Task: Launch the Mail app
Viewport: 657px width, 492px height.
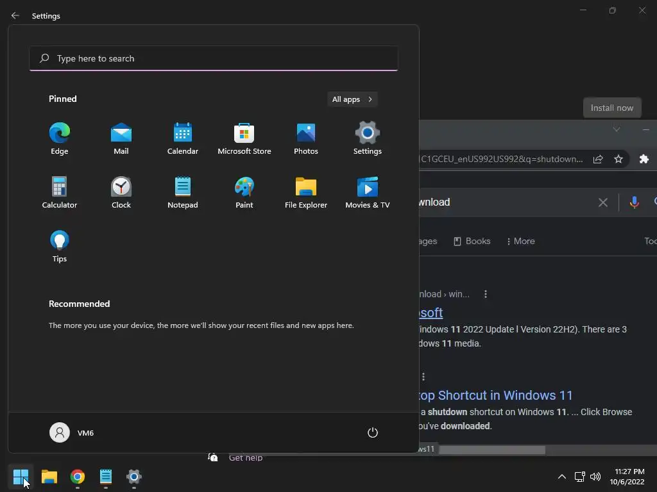Action: tap(121, 138)
